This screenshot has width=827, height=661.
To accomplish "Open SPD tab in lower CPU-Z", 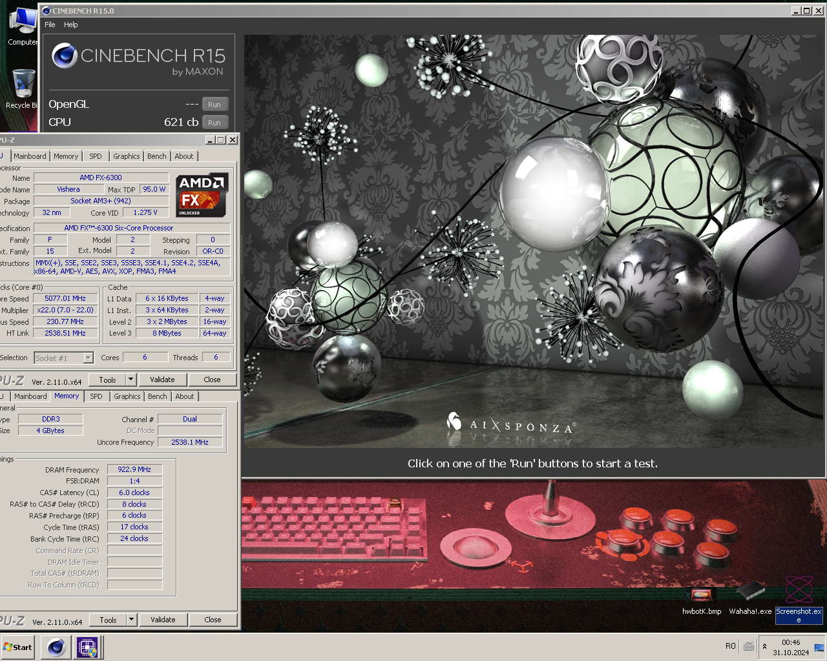I will click(x=96, y=396).
